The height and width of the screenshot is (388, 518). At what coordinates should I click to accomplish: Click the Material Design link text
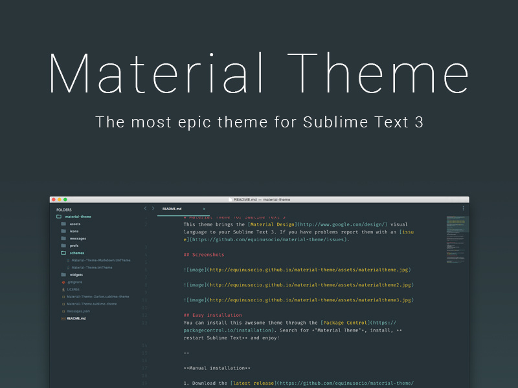272,224
